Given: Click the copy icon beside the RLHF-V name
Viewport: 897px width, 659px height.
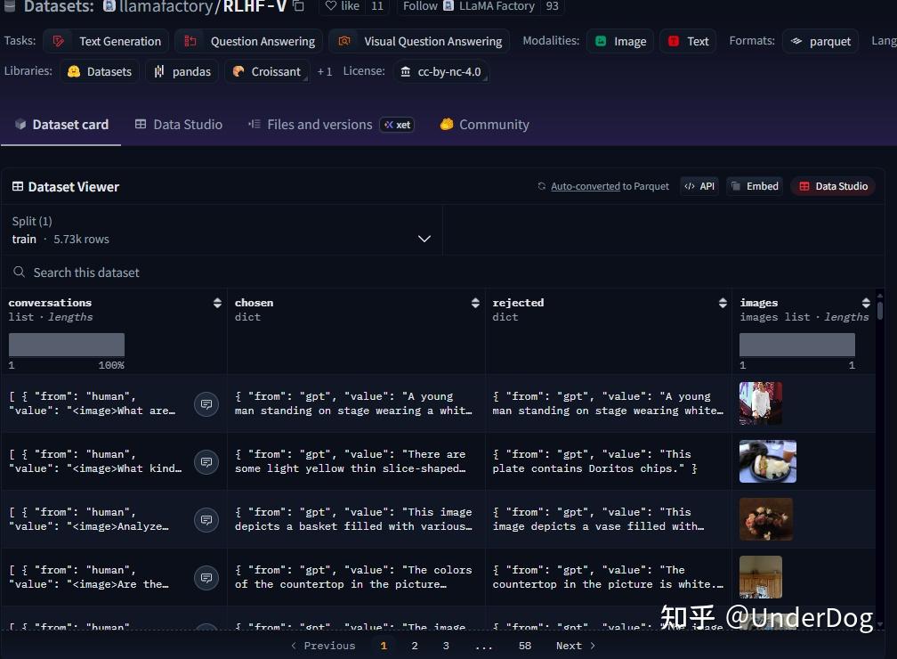Looking at the screenshot, I should [x=297, y=5].
